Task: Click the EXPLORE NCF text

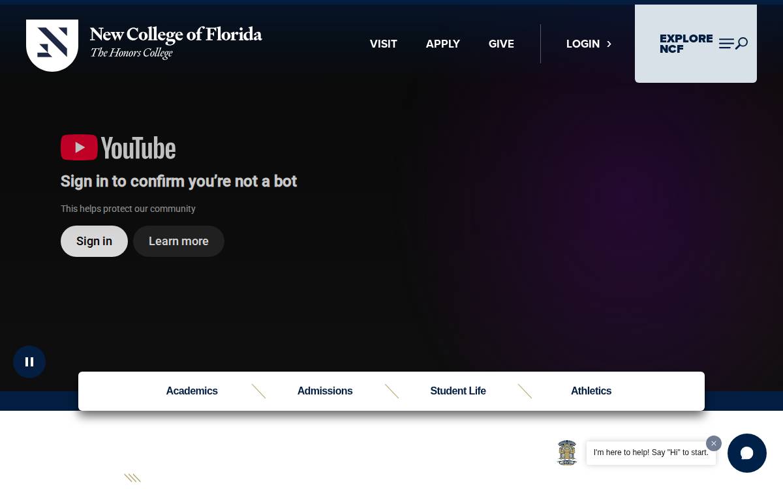Action: [686, 44]
